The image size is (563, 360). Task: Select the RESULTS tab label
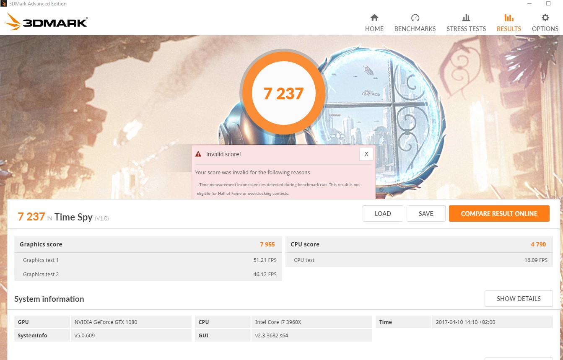coord(509,29)
